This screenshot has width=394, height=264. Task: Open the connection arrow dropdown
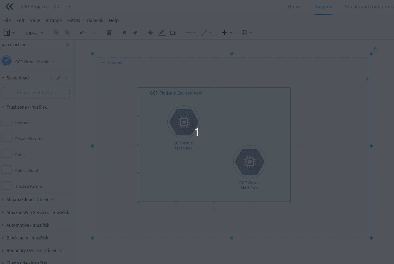[194, 33]
